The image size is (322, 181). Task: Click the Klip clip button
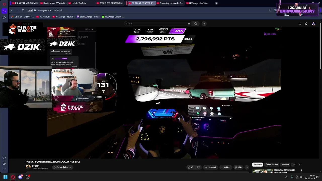coord(238,167)
